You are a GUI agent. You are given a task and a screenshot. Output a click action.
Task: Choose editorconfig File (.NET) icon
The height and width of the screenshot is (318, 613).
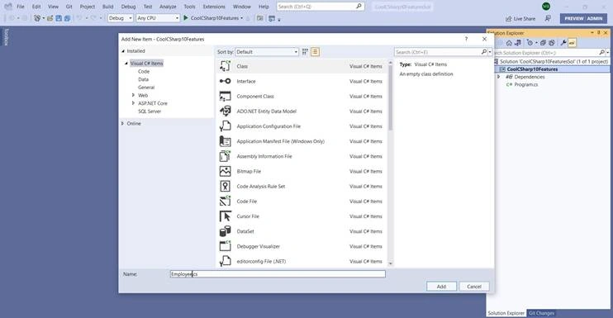point(225,261)
